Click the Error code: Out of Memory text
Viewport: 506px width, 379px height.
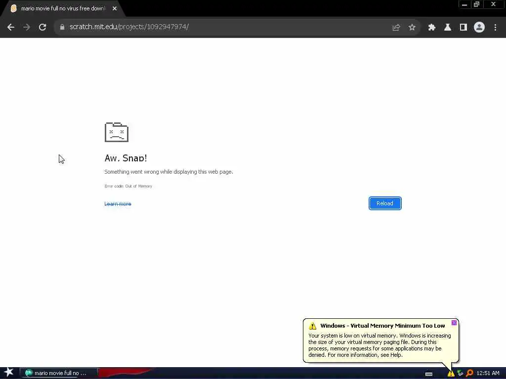point(128,186)
